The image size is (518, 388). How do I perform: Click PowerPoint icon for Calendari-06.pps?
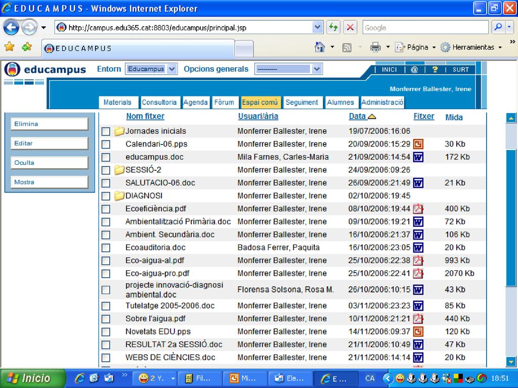click(x=418, y=144)
